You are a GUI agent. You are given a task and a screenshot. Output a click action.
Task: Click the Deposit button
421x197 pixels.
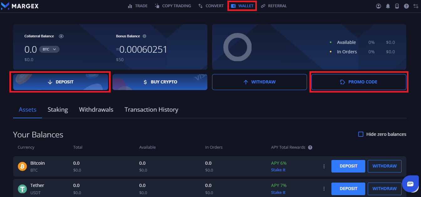pos(60,82)
